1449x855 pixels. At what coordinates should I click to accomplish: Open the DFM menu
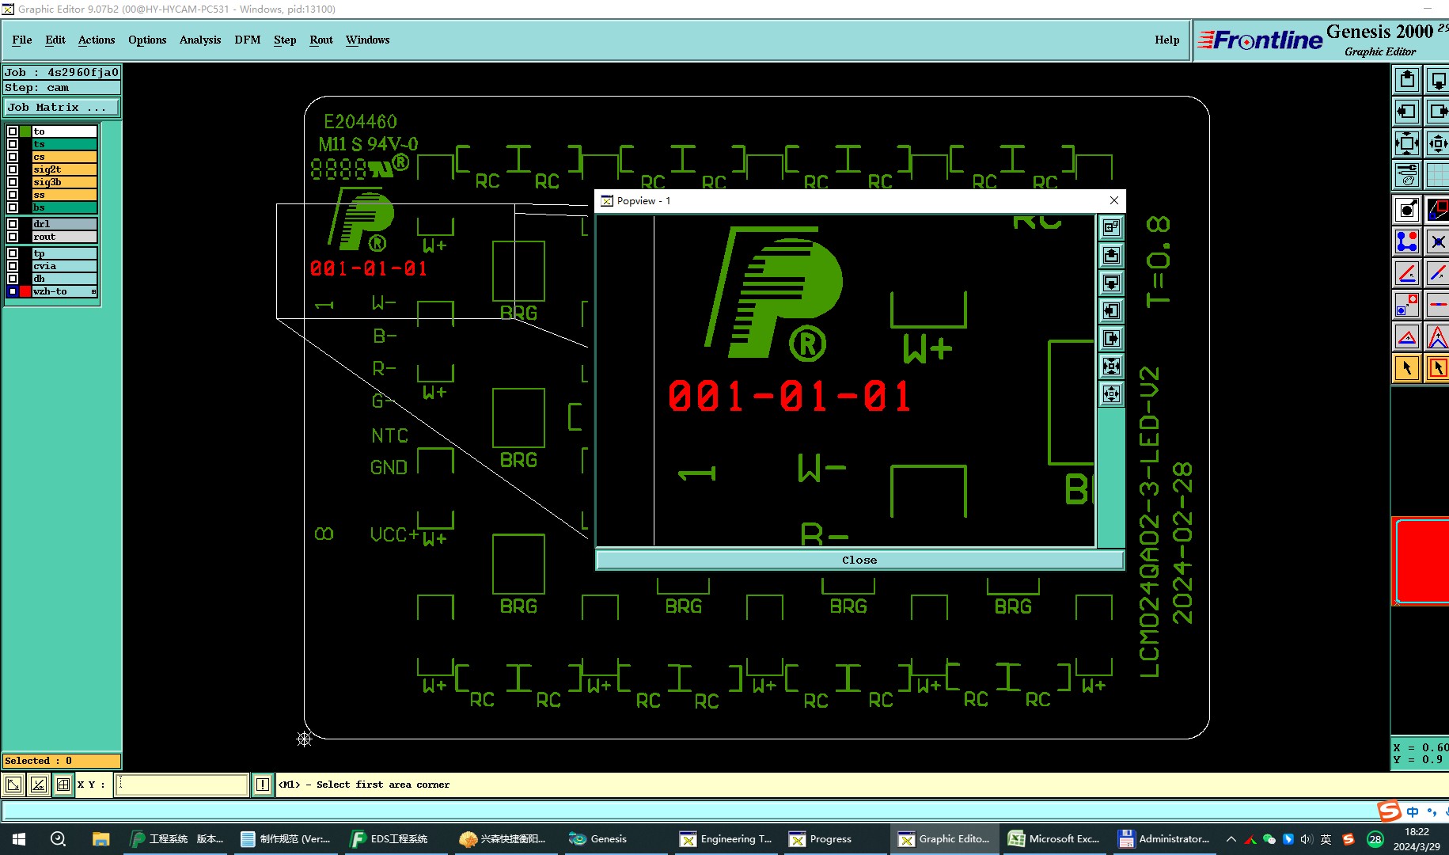248,40
